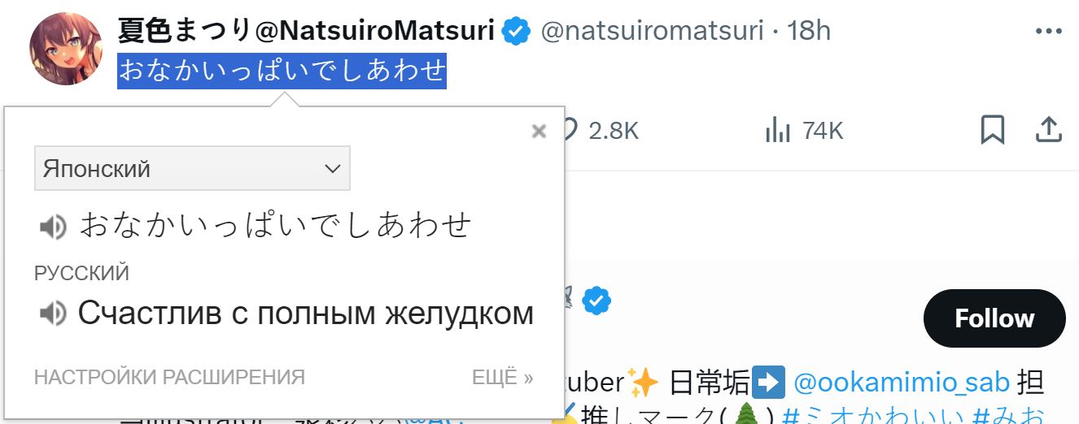This screenshot has width=1079, height=424.
Task: Open the tweet's more options ellipsis menu
Action: pos(1049,31)
